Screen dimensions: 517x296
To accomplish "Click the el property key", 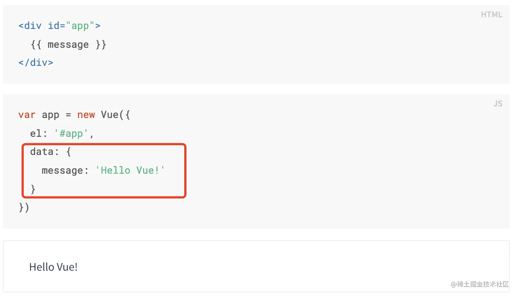I will 36,133.
